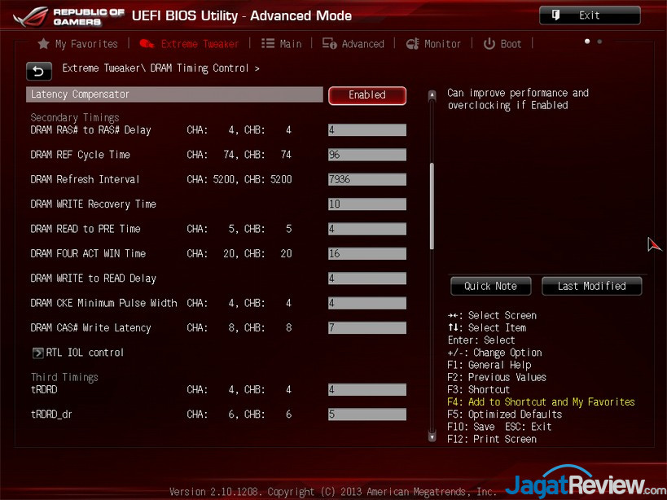Click the F3: Shortcut hint
Image resolution: width=667 pixels, height=500 pixels.
[x=479, y=390]
